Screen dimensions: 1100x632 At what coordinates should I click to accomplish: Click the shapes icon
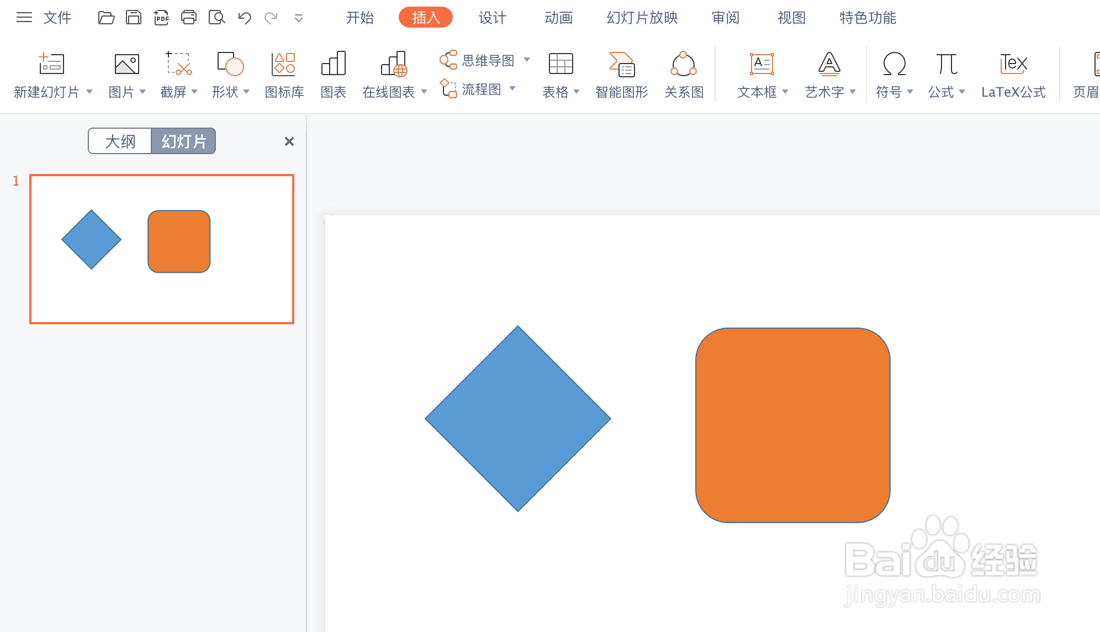(230, 64)
